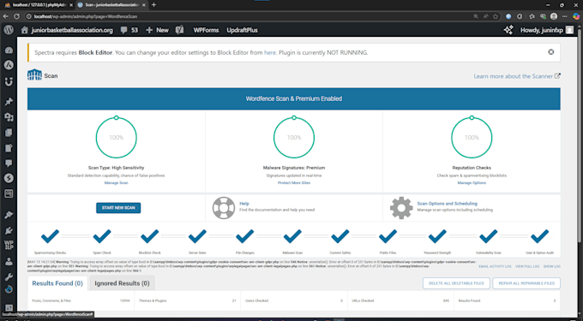Screen dimensions: 583x321
Task: Open the browser profile avatar
Action: (x=554, y=16)
